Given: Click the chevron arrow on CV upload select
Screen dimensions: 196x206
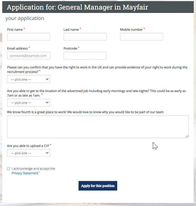Looking at the screenshot, I should coord(47,153).
